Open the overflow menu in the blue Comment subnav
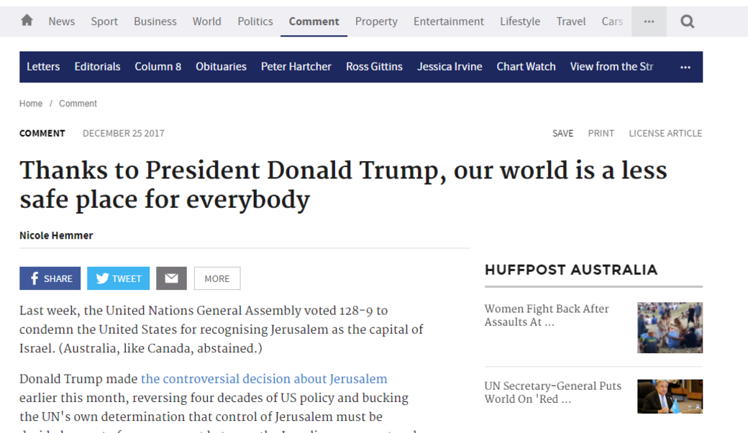 pos(684,67)
